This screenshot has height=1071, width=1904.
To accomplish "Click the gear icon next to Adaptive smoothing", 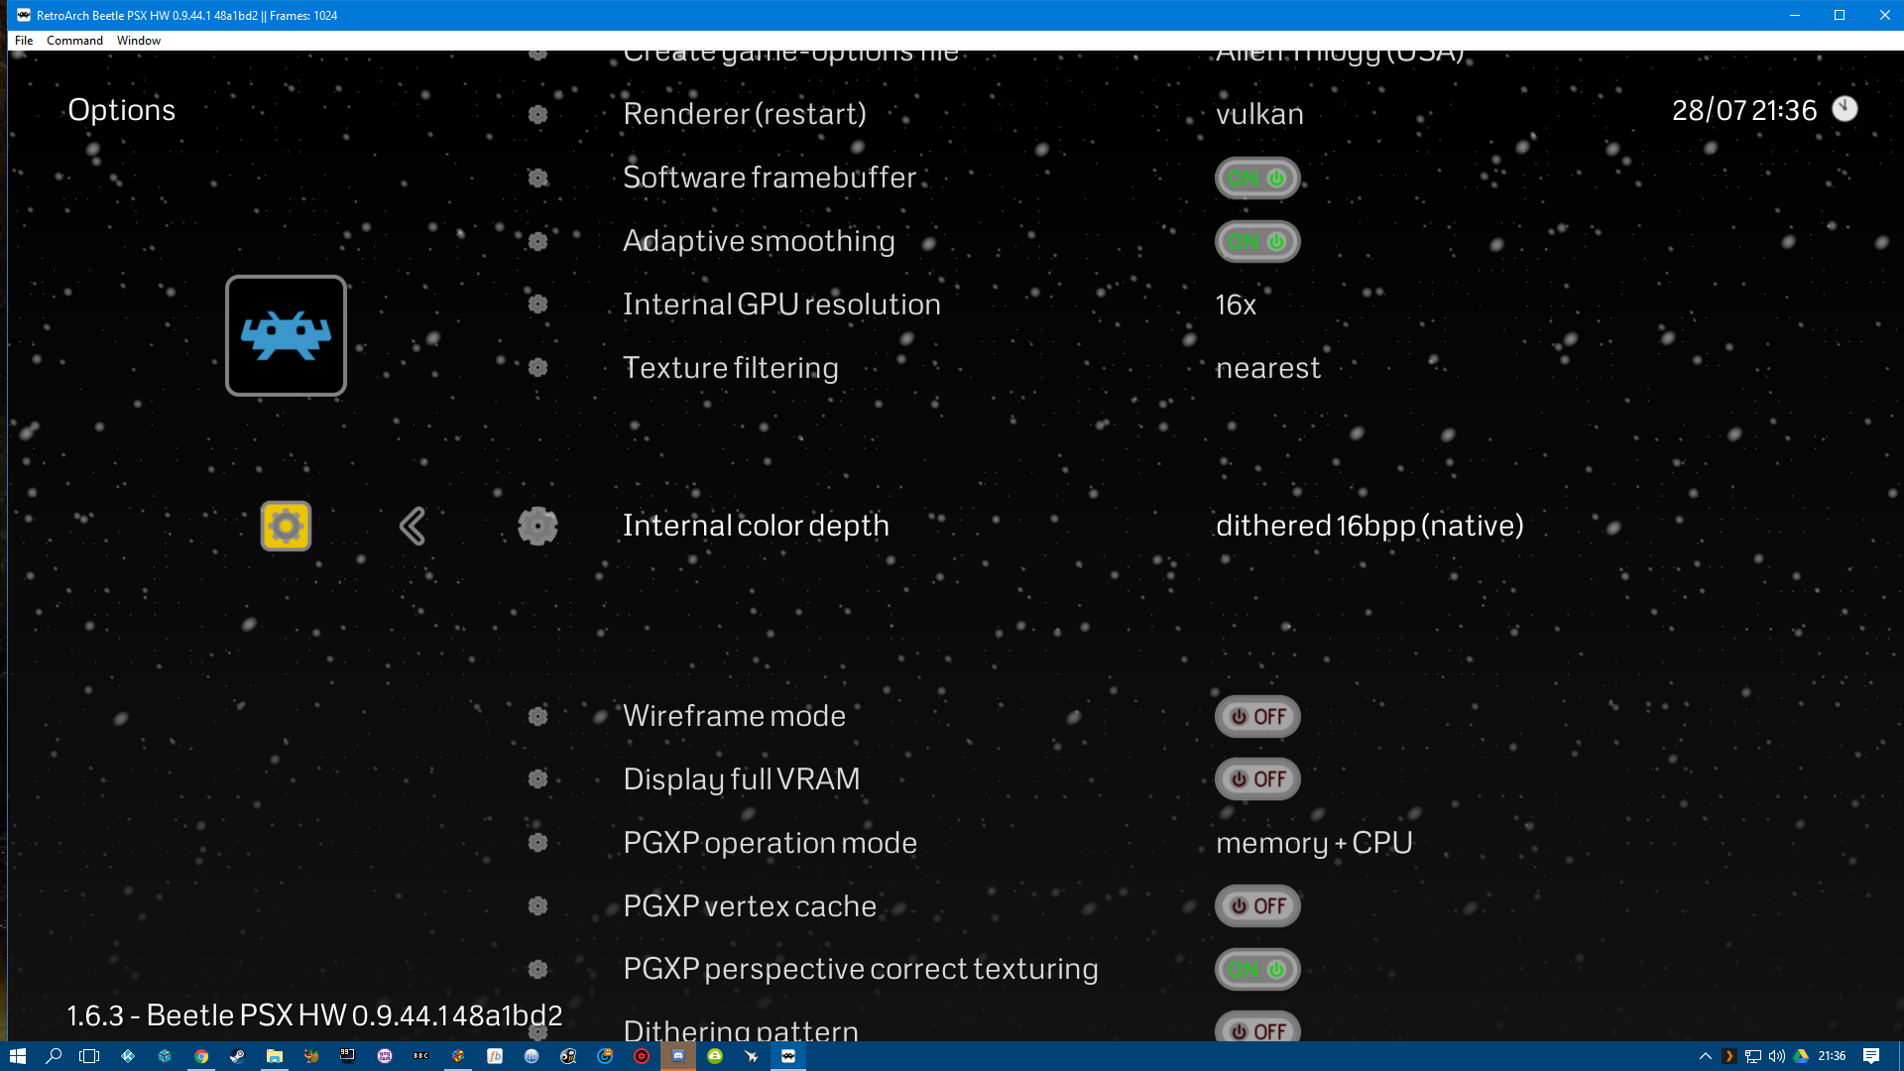I will coord(537,241).
